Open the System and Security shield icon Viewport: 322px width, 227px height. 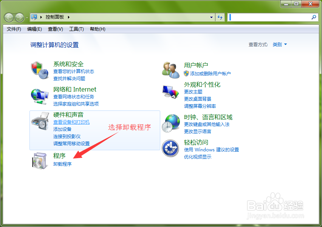[x=40, y=70]
